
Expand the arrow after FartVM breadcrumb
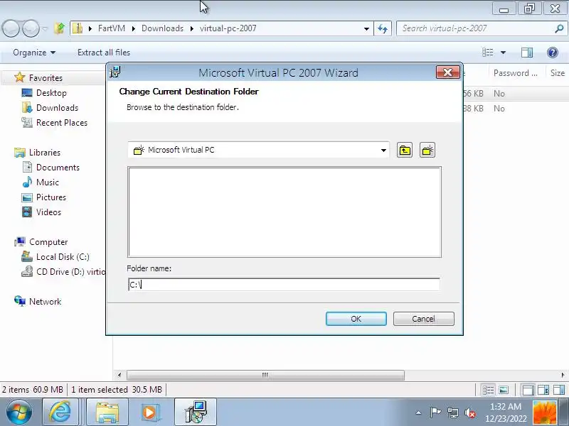[x=134, y=28]
